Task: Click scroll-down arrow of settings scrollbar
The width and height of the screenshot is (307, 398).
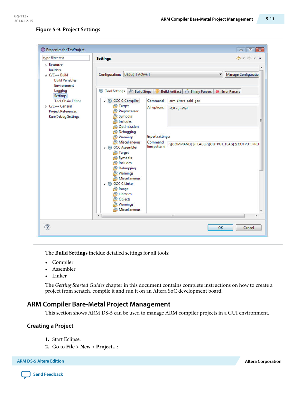Action: 261,211
